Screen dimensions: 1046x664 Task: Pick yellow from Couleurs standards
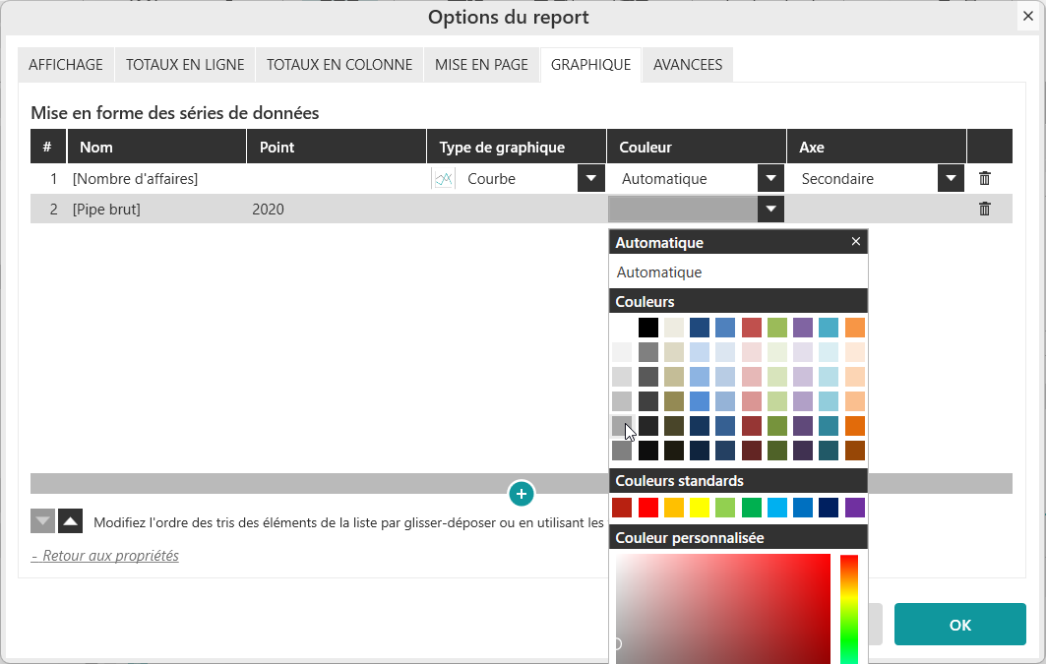[x=699, y=508]
